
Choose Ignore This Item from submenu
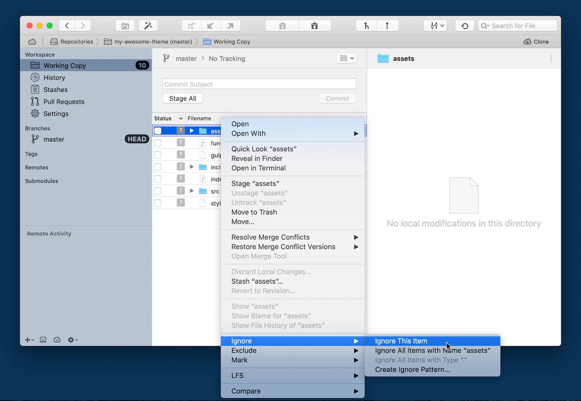click(x=401, y=341)
